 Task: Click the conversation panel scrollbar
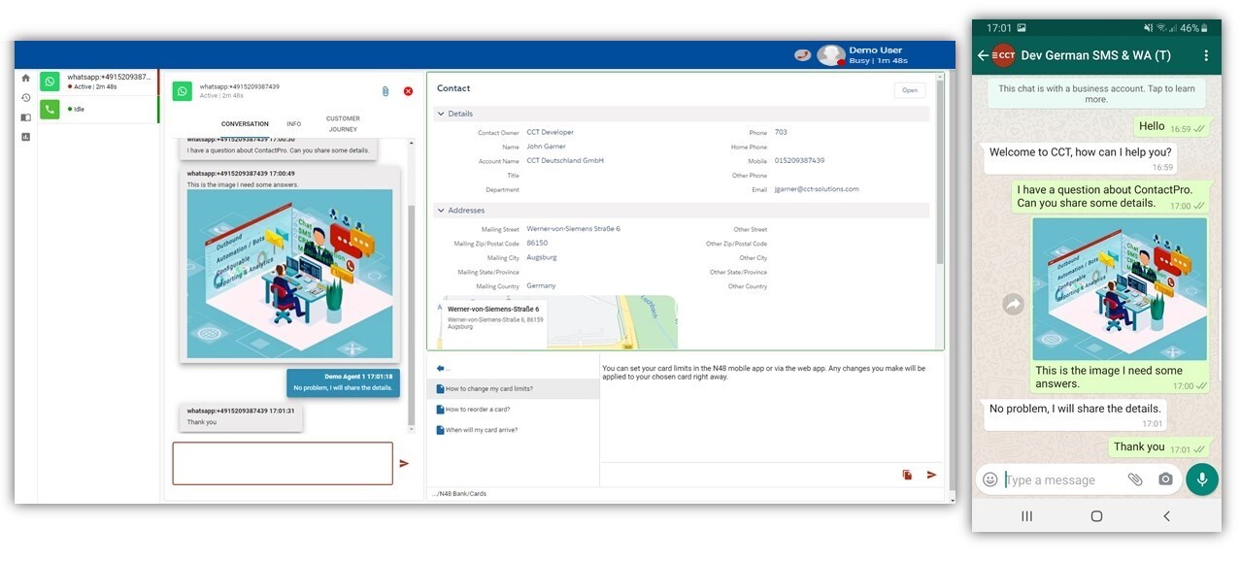click(x=411, y=314)
